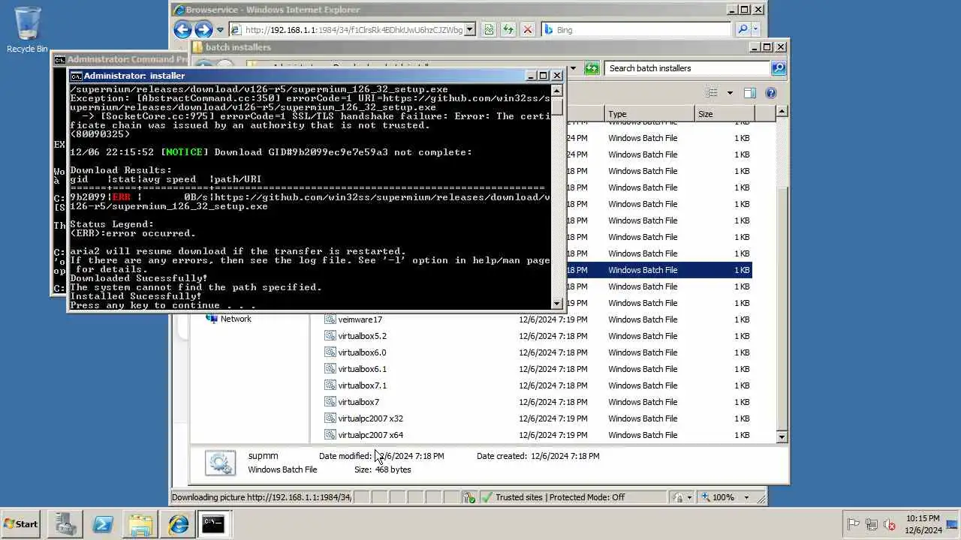Open Explorer address history dropdown arrow
The image size is (961, 540).
coord(573,68)
